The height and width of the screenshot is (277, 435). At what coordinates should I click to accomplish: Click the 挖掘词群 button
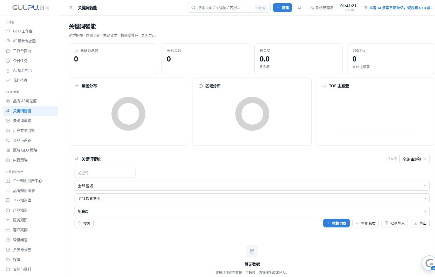336,223
